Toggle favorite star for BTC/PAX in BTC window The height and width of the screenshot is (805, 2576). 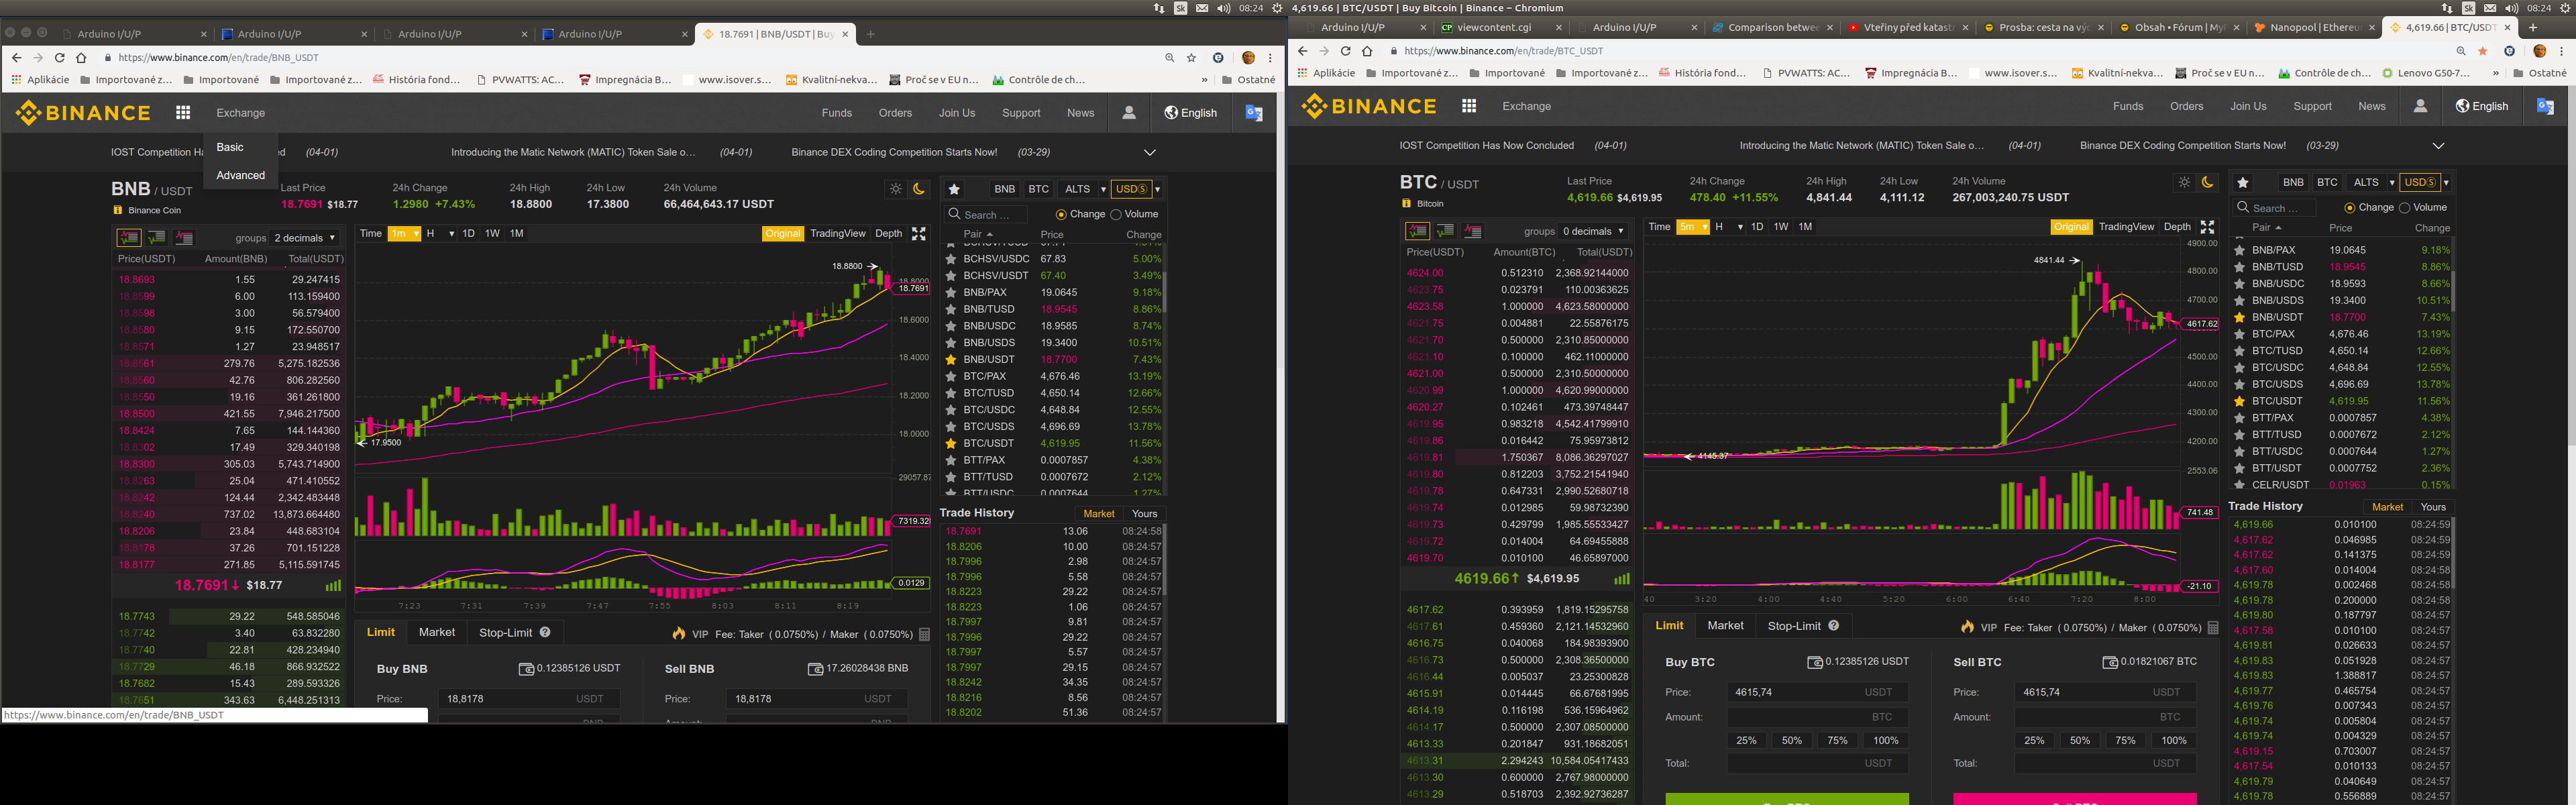2240,334
